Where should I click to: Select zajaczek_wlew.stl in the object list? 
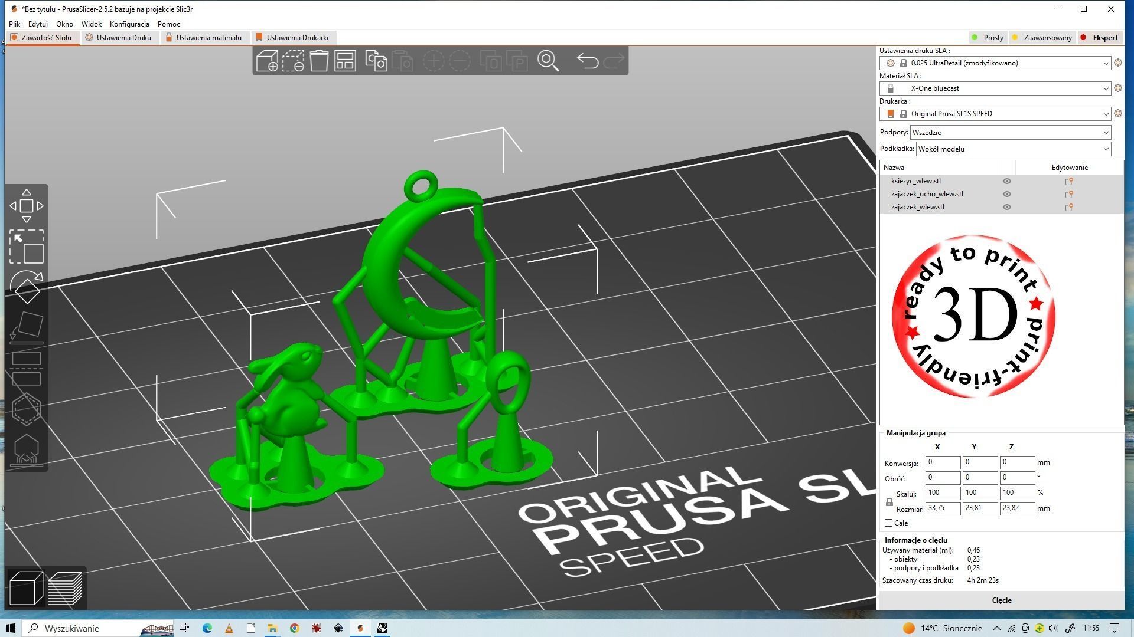tap(917, 207)
